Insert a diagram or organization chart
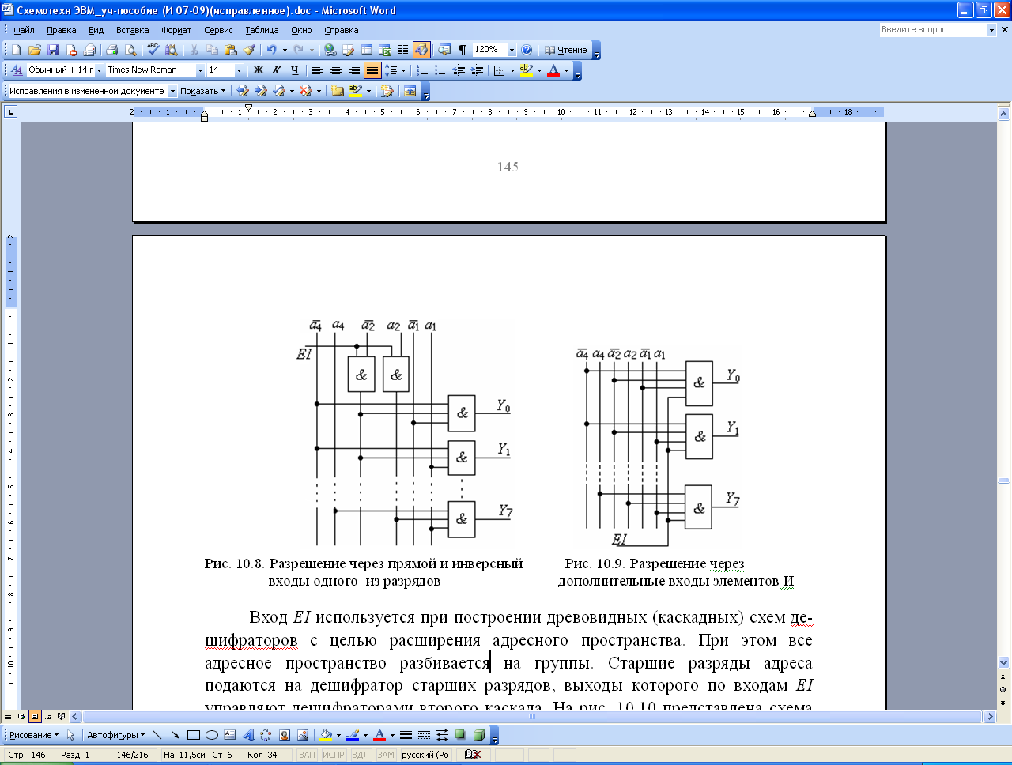The image size is (1012, 765). point(266,735)
